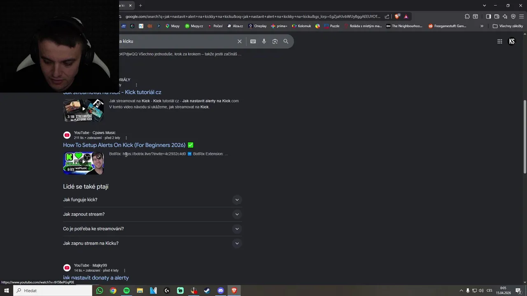Open Mapy bookmark

point(173,26)
